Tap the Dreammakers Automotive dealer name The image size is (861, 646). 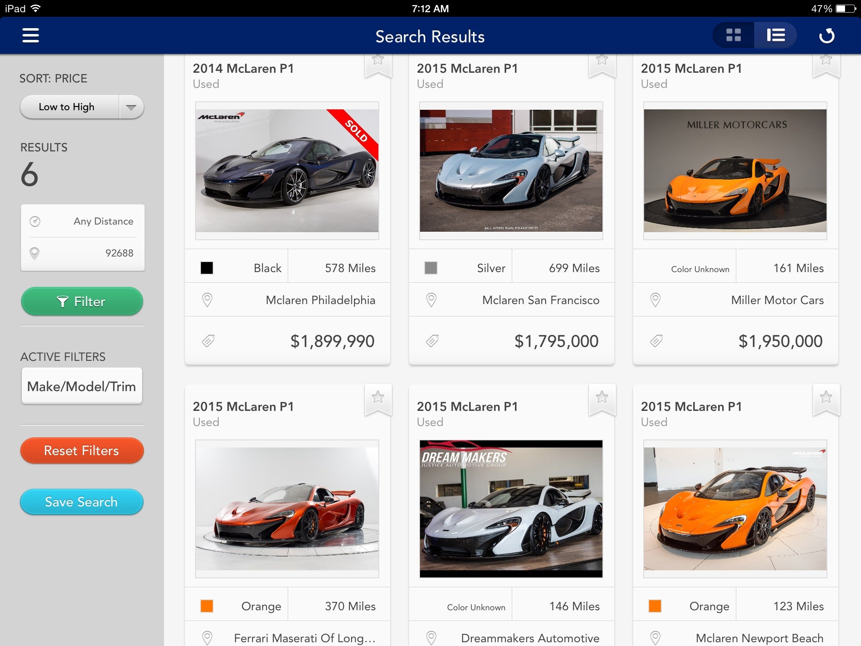tap(531, 638)
